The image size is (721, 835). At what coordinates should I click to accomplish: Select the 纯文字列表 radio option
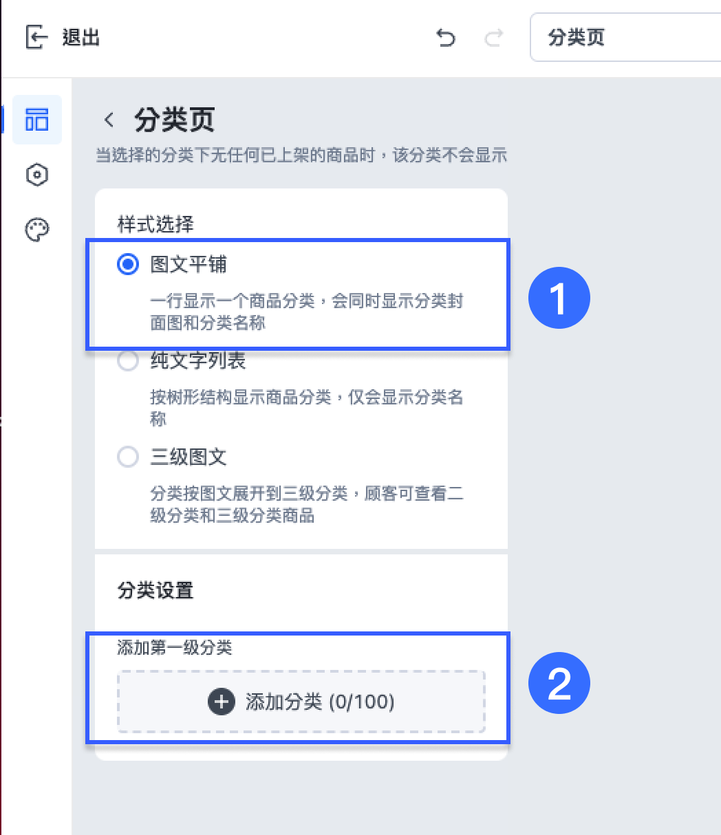128,360
